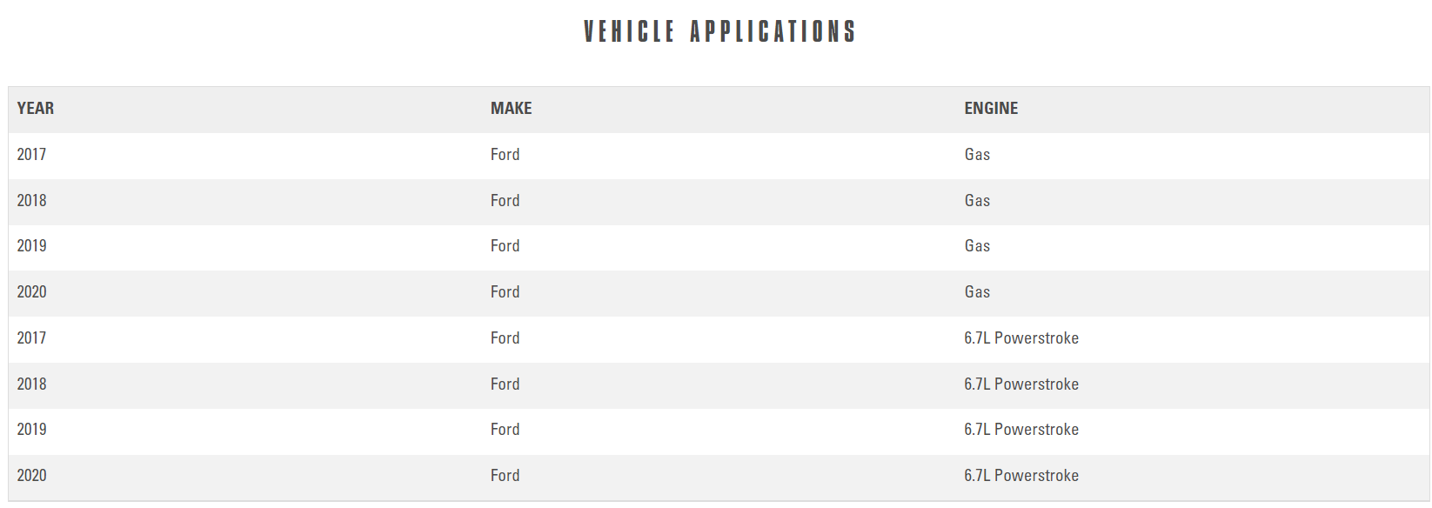
Task: Click Gas engine cell for 2017 row
Action: [x=977, y=155]
